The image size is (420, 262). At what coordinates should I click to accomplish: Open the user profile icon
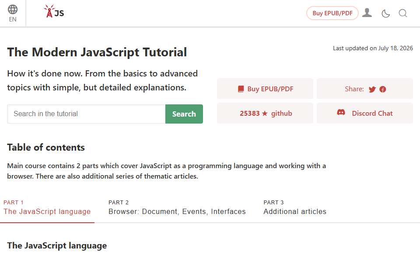point(367,13)
